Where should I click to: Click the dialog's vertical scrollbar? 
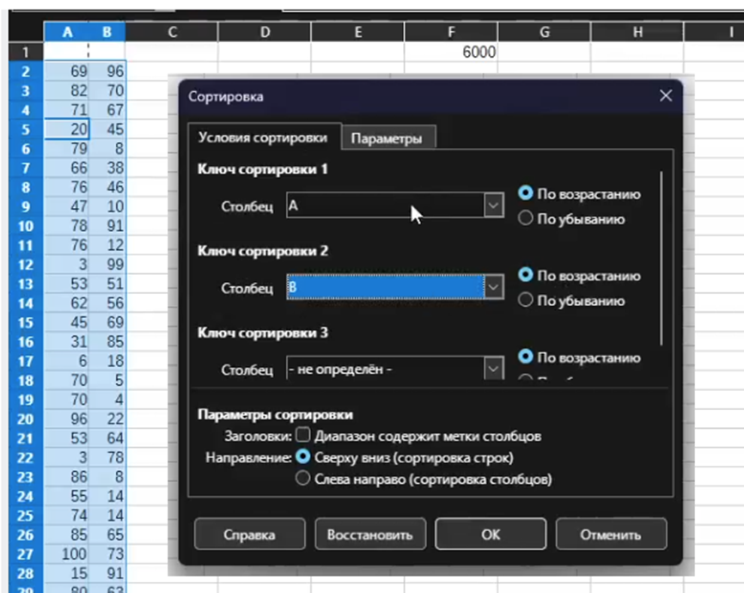(x=661, y=258)
